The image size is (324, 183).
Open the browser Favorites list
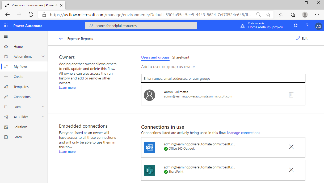pos(281,15)
